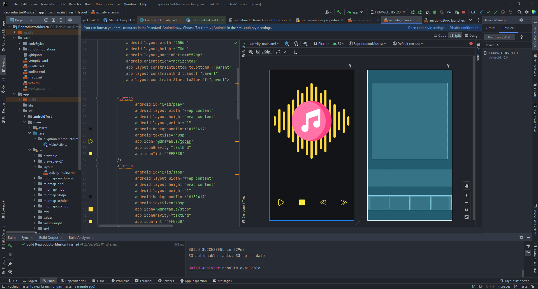
Task: Select the design surface layers icon
Action: 287,43
